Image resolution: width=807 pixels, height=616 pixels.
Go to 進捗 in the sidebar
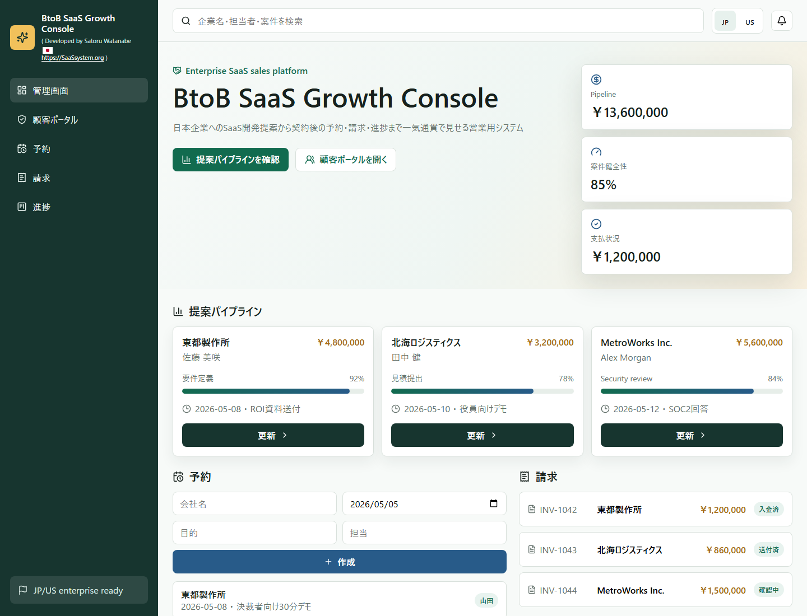(x=79, y=207)
